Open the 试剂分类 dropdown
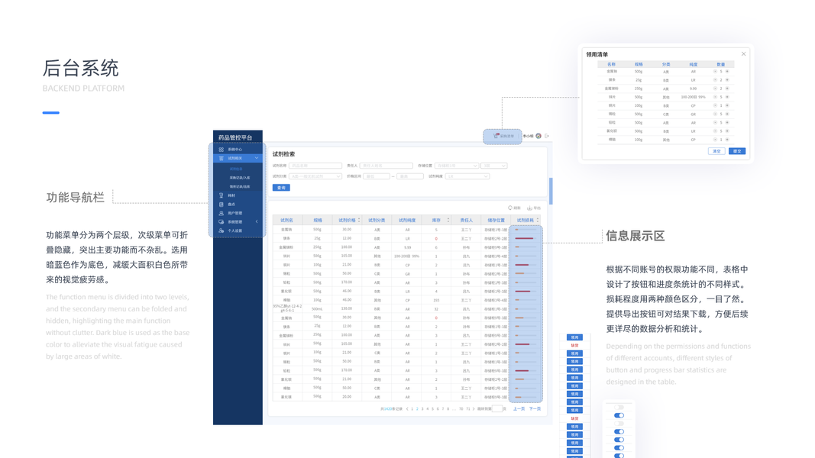 click(x=315, y=176)
